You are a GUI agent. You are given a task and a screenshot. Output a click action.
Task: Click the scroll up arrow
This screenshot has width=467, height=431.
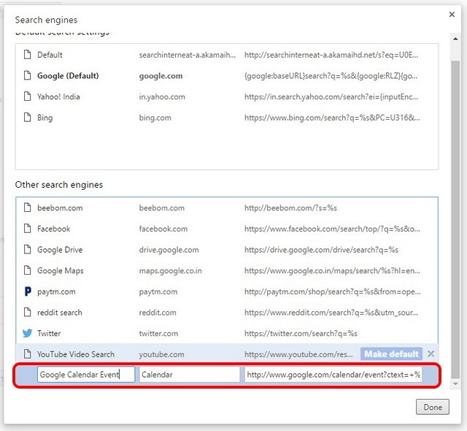pos(455,39)
